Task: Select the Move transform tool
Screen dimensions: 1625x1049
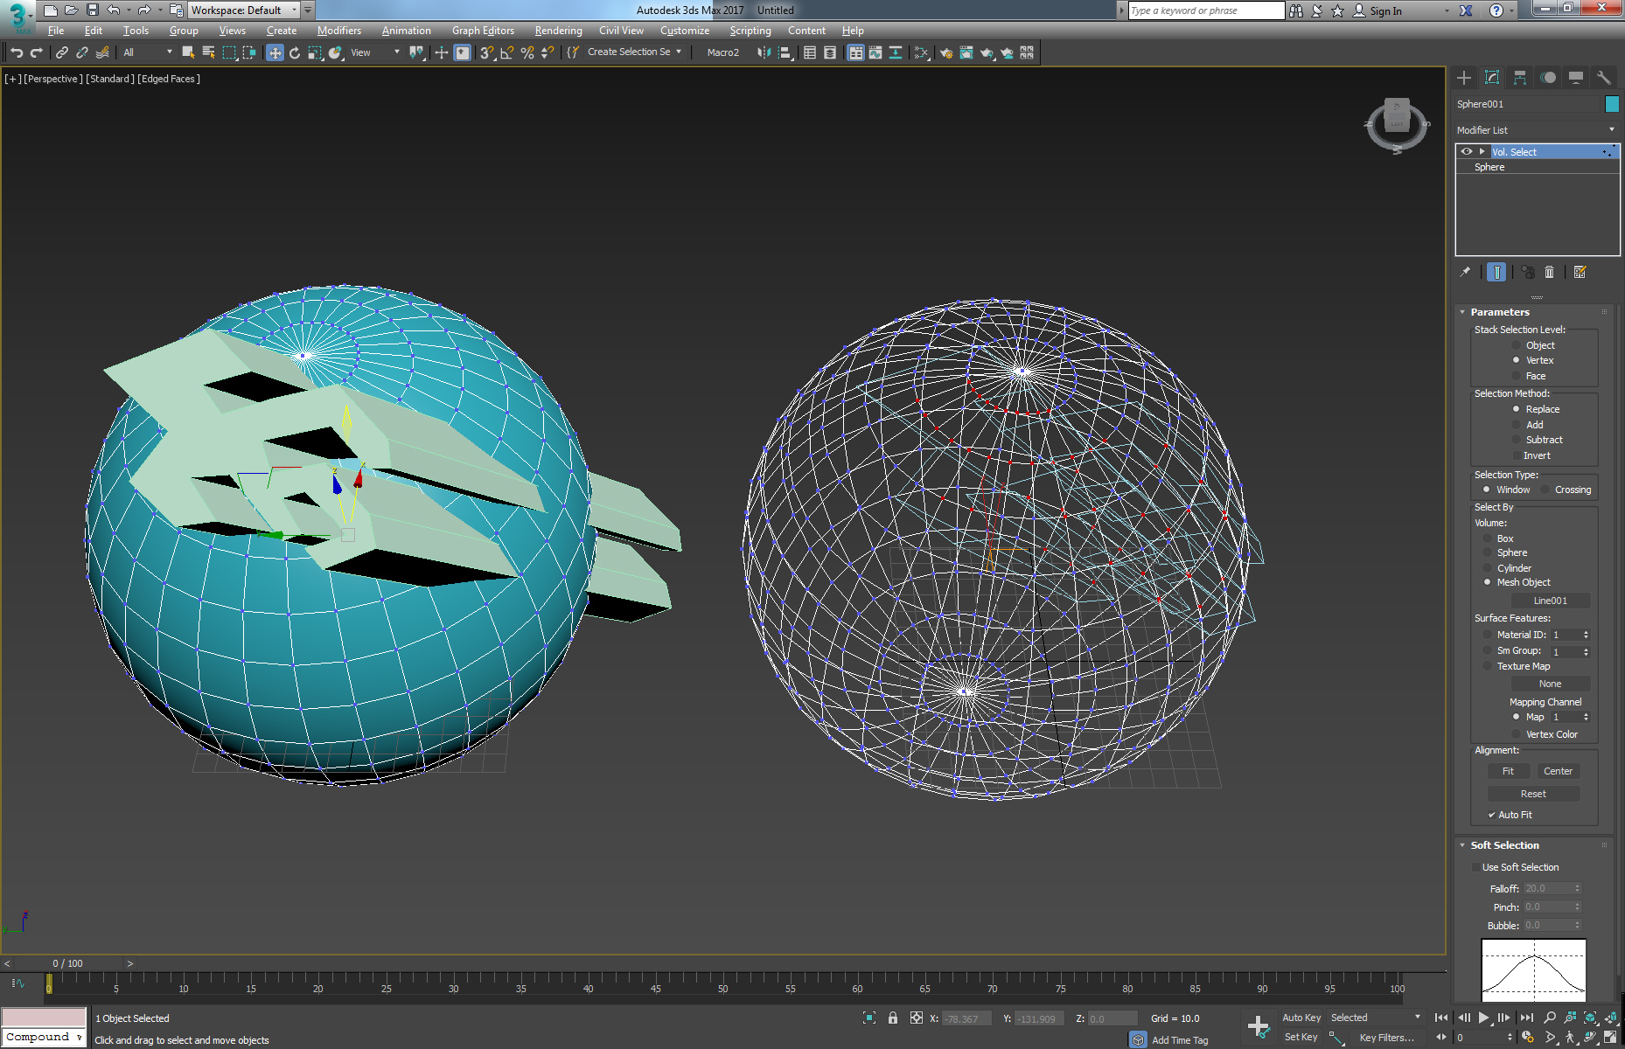Action: click(275, 53)
